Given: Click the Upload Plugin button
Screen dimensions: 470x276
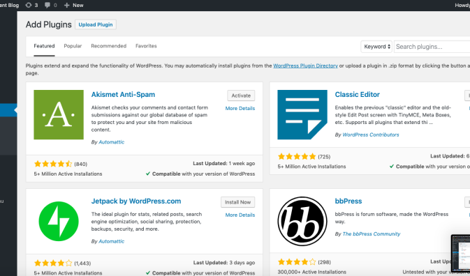Looking at the screenshot, I should [96, 24].
